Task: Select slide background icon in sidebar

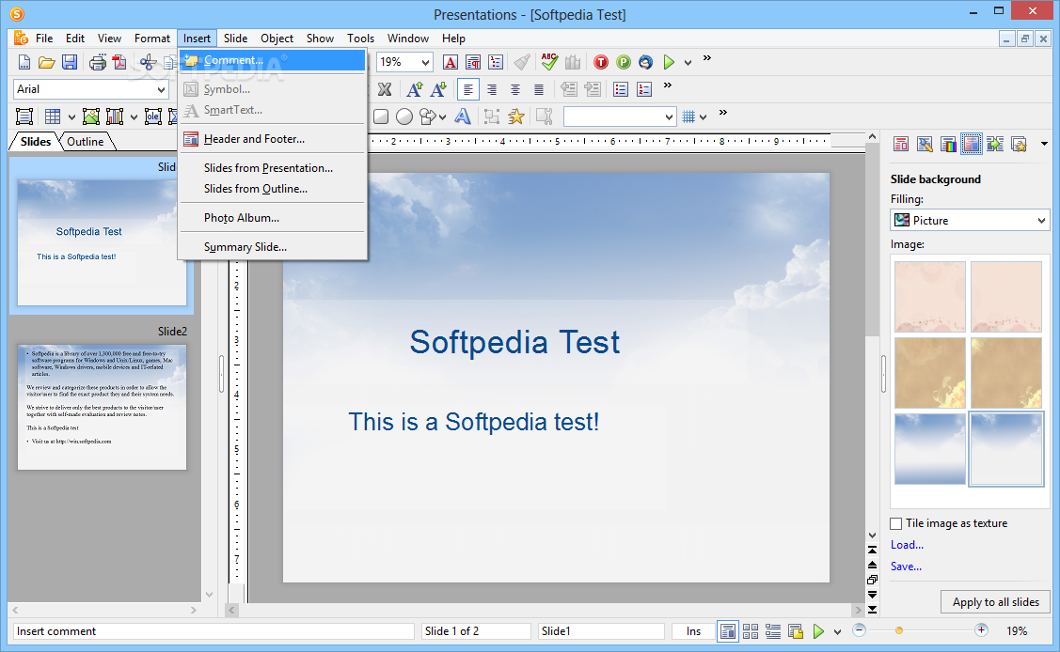Action: point(972,144)
